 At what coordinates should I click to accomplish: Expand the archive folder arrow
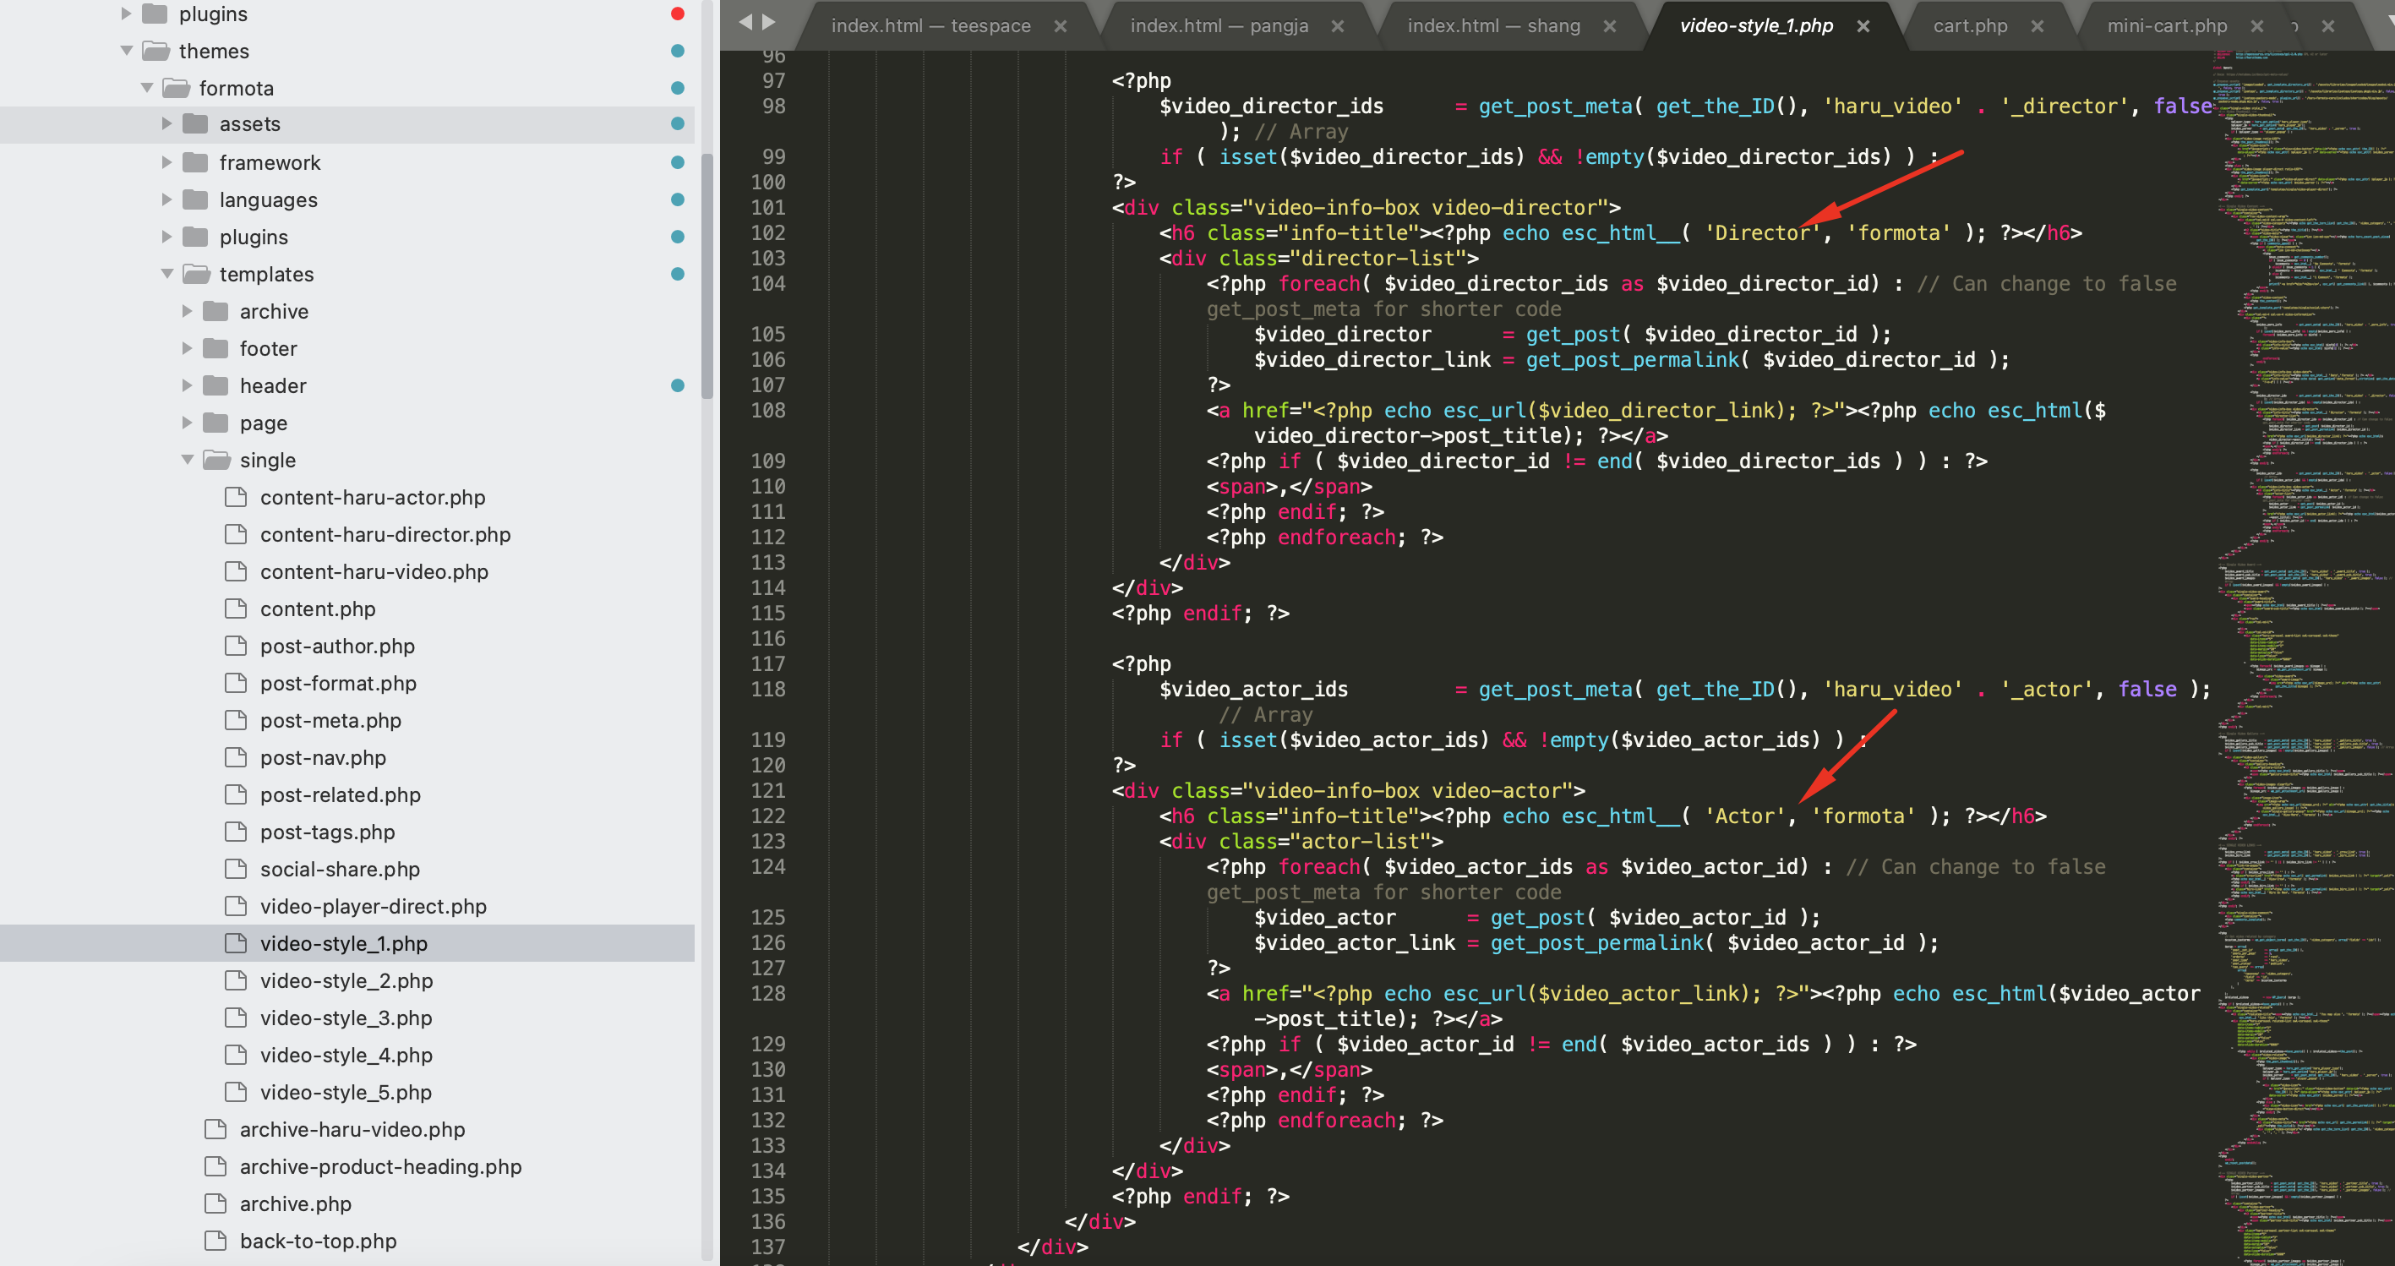point(187,310)
